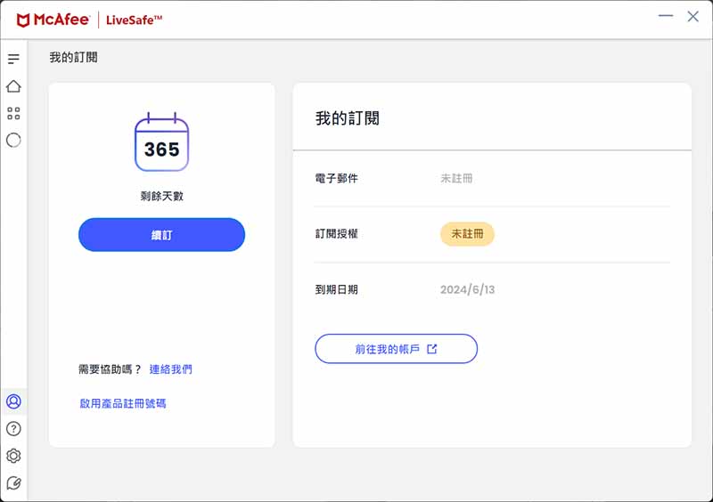Click the feedback chat-pencil icon at the bottom
This screenshot has width=713, height=502.
click(x=13, y=483)
